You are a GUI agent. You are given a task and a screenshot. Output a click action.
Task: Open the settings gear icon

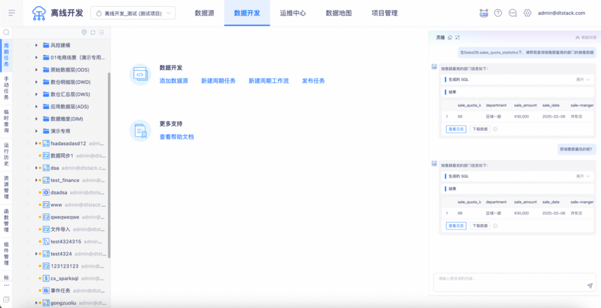[x=528, y=13]
